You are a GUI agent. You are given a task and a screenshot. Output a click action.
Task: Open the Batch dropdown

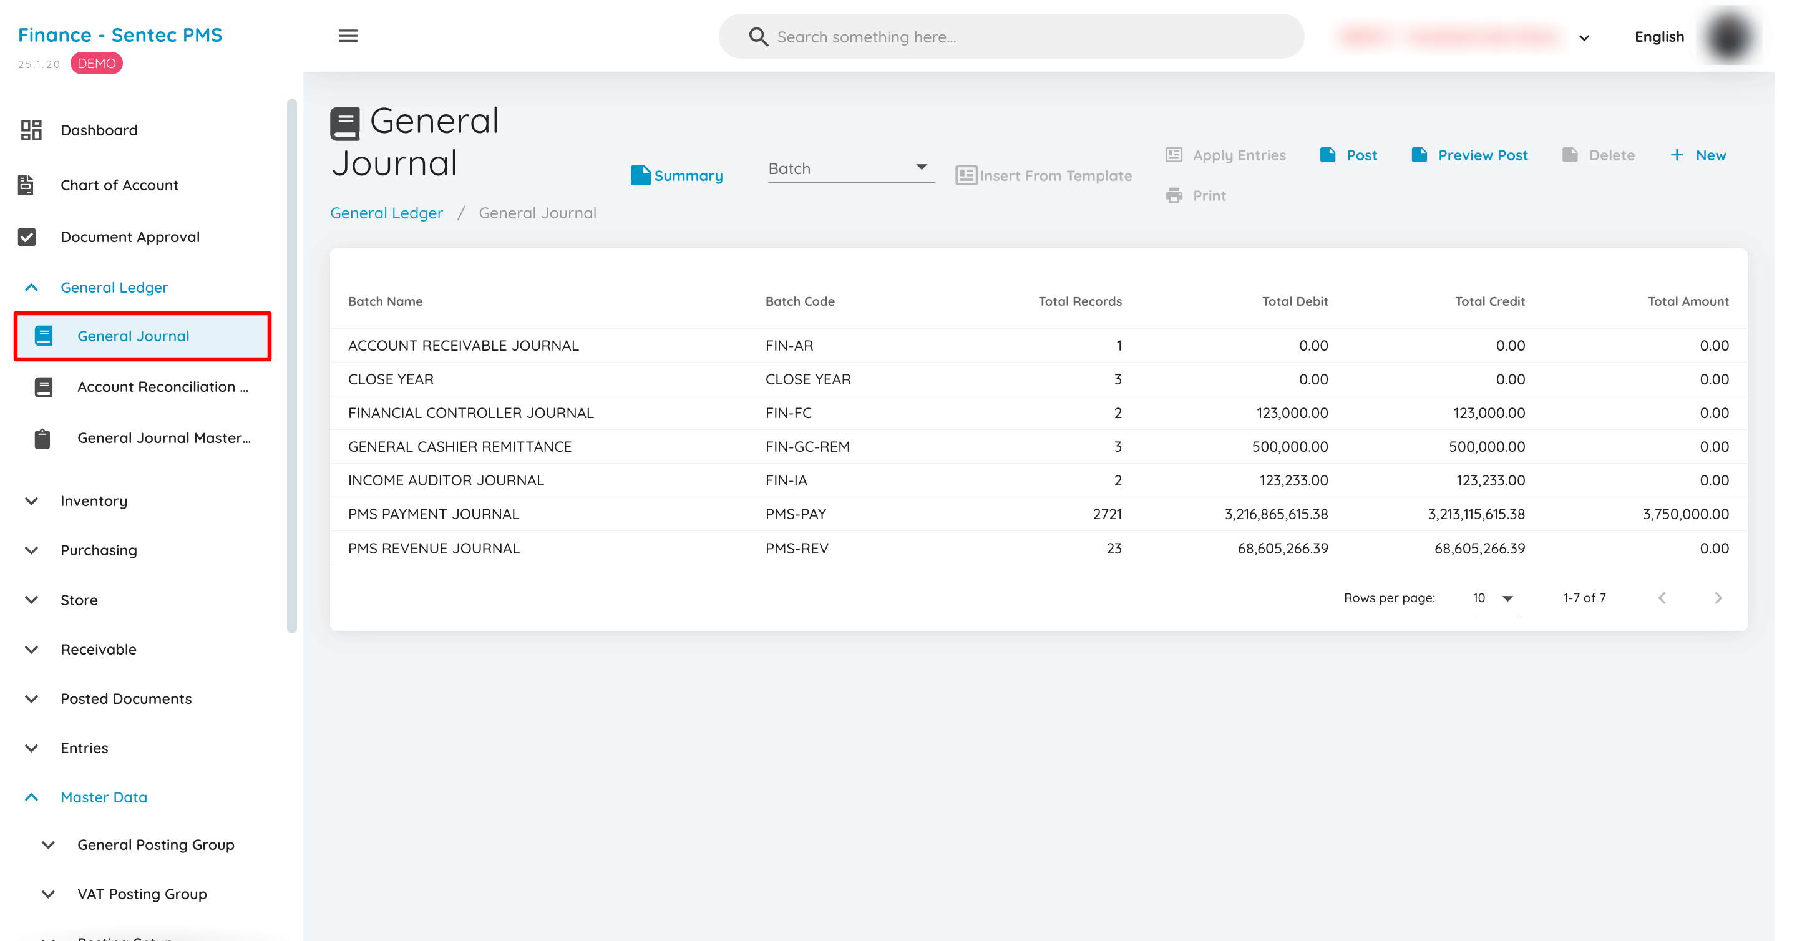[850, 168]
